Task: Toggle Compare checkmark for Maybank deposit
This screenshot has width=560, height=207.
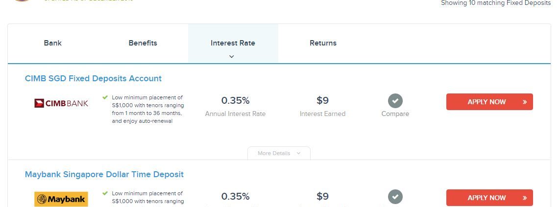Action: (395, 197)
